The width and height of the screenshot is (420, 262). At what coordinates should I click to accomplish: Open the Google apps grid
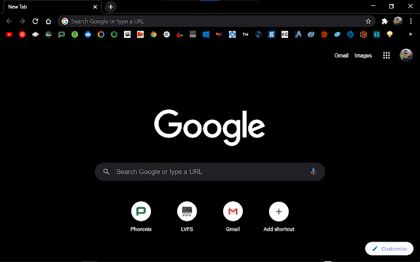pos(387,55)
